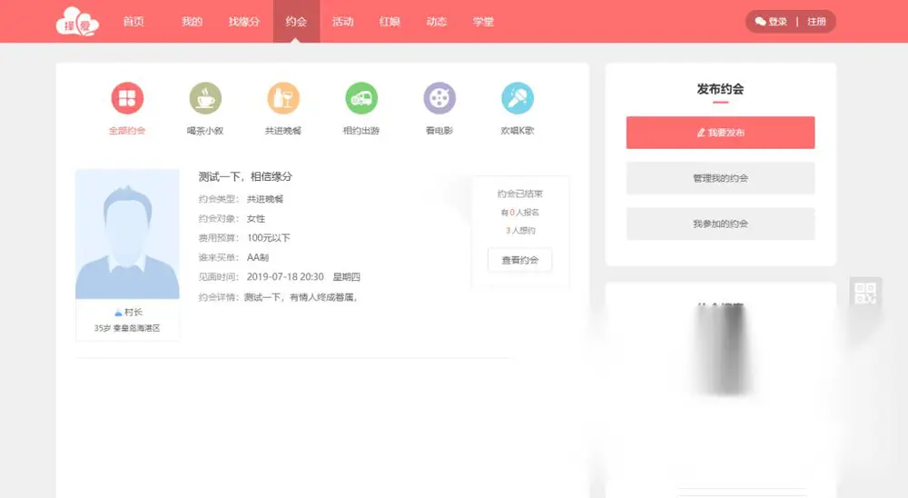
Task: Go to 找缘分 in navigation
Action: click(x=243, y=22)
